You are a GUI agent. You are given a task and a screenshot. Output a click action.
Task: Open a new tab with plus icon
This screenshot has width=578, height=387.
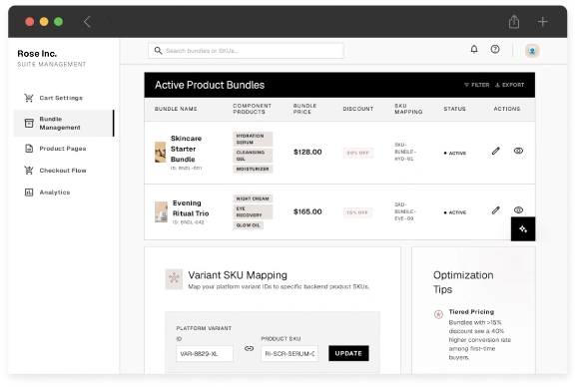tap(542, 22)
